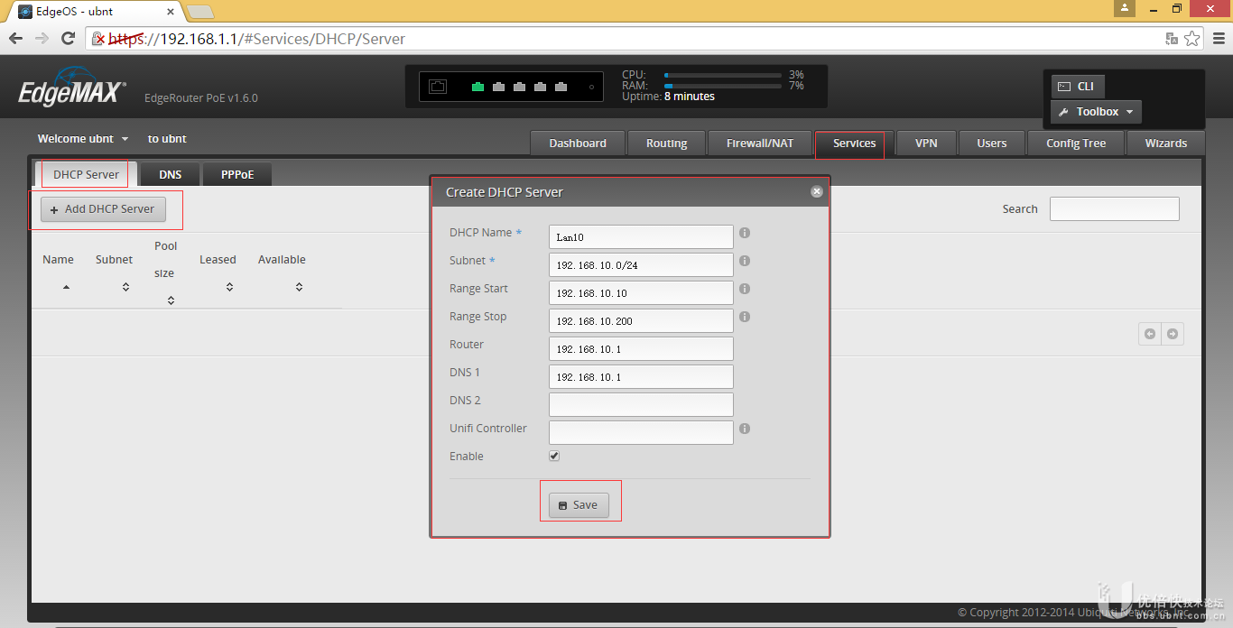Bookmark this page with the star icon

(1192, 39)
